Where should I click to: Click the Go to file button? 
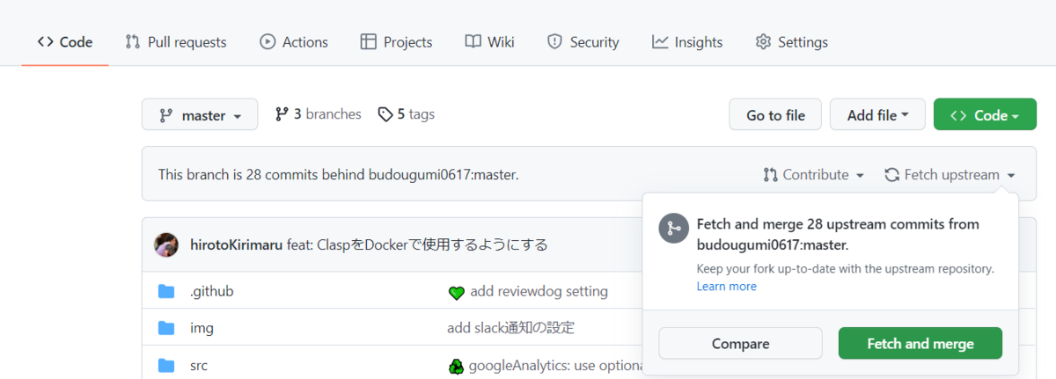775,115
